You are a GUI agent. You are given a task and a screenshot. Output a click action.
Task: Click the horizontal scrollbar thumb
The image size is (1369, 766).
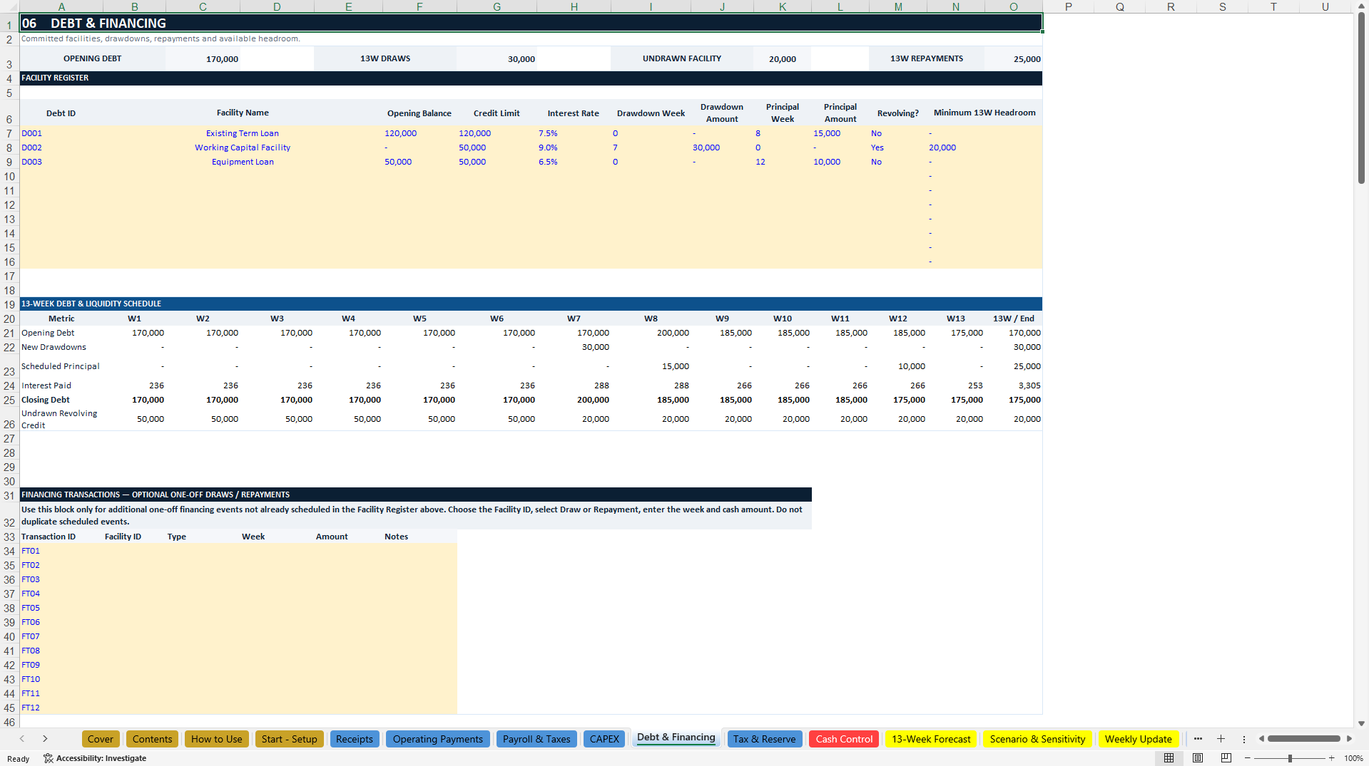click(1303, 739)
